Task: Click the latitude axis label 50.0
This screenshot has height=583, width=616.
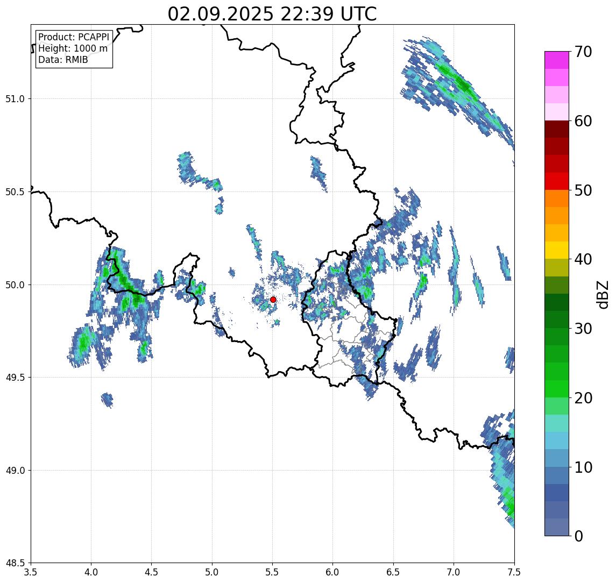Action: pos(15,285)
